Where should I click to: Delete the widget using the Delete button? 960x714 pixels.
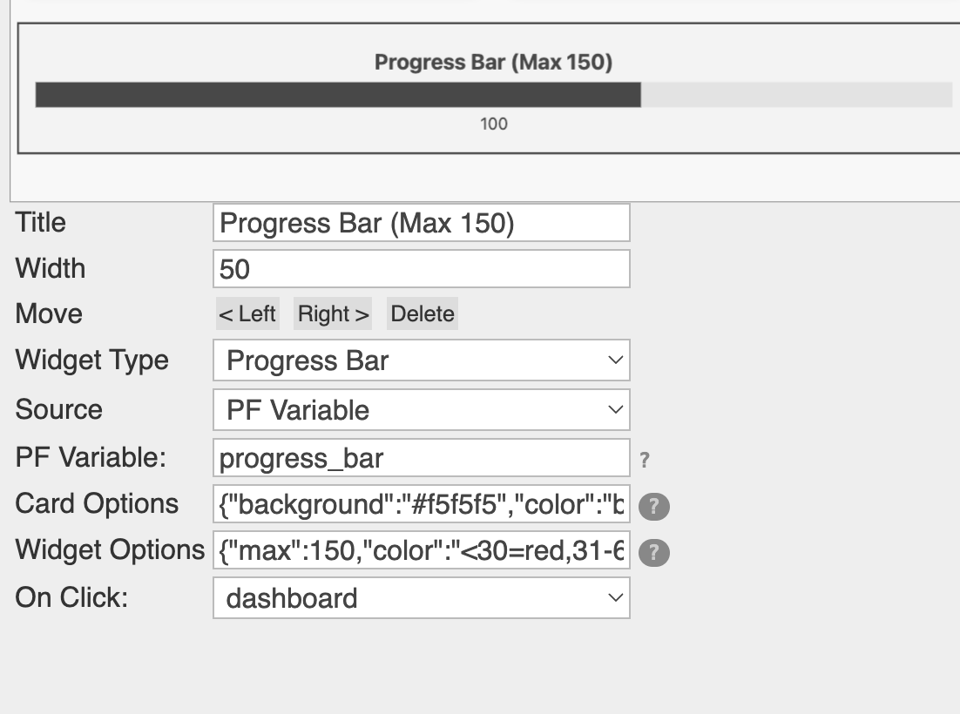coord(423,314)
